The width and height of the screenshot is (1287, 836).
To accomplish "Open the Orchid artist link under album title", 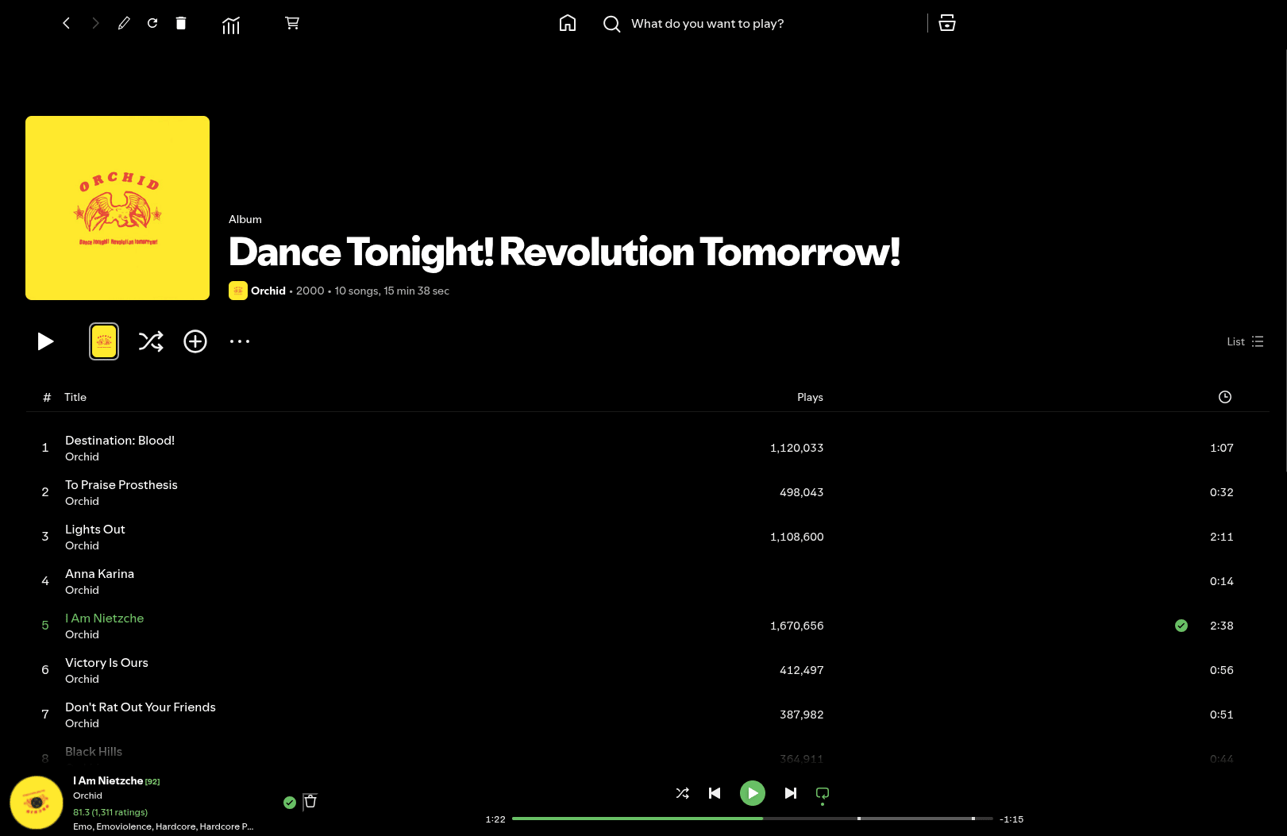I will click(268, 291).
